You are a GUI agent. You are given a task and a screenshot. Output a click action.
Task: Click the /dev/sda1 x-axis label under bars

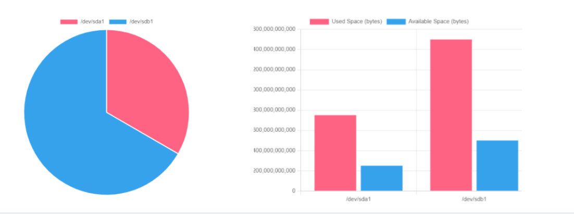[x=358, y=199]
